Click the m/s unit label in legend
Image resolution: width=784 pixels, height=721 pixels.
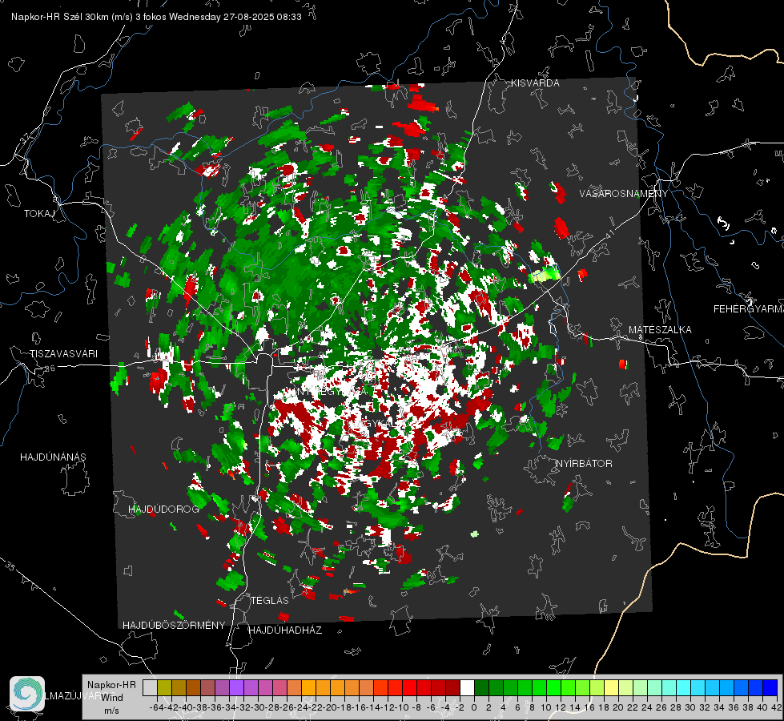[111, 711]
